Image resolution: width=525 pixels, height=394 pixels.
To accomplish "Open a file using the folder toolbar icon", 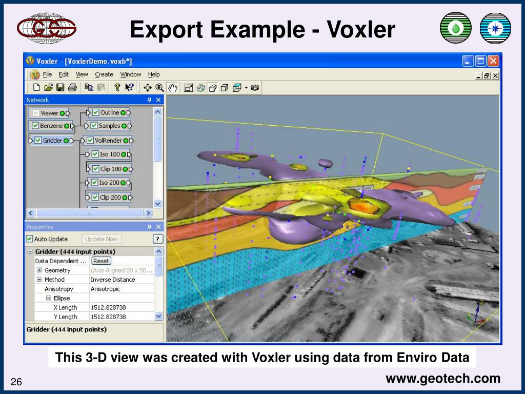I will [49, 87].
